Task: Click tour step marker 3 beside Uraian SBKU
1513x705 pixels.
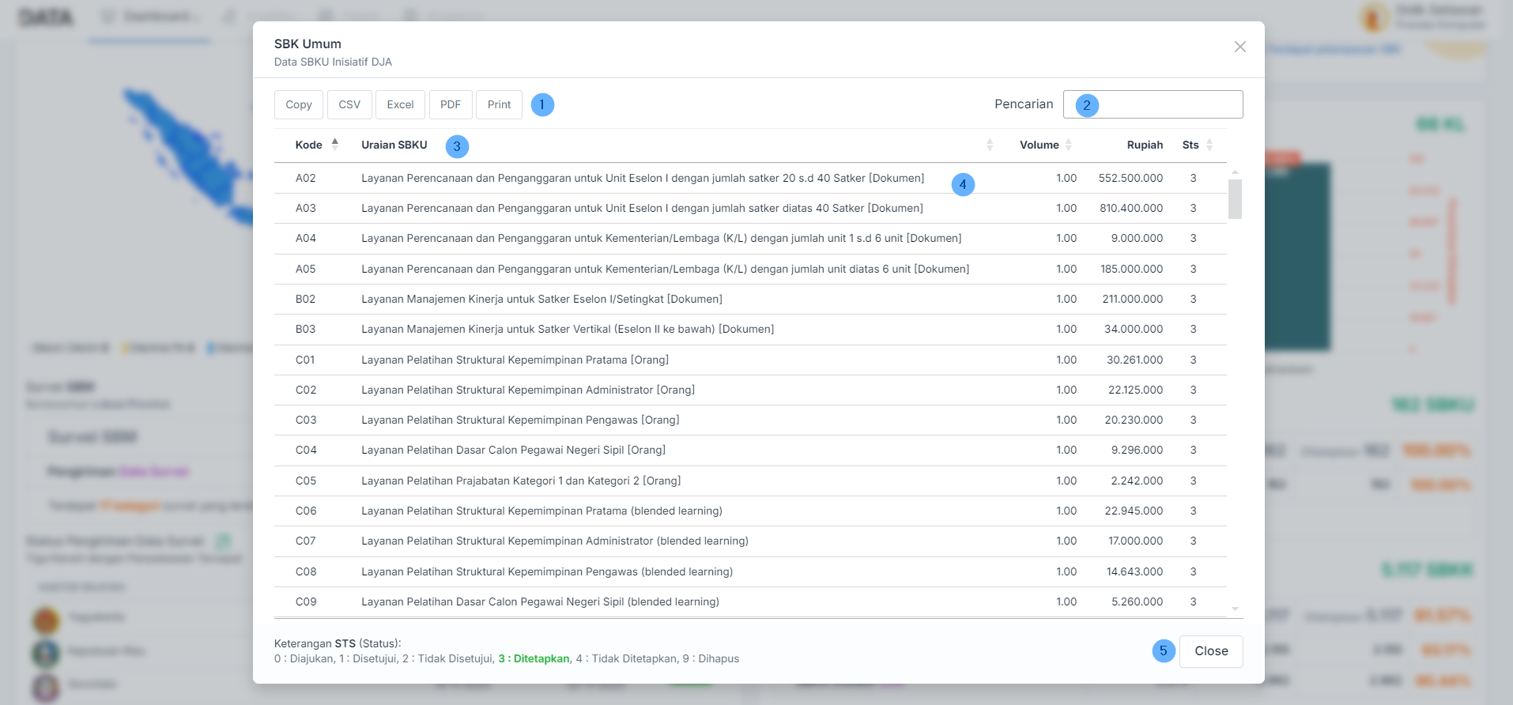Action: coord(457,146)
